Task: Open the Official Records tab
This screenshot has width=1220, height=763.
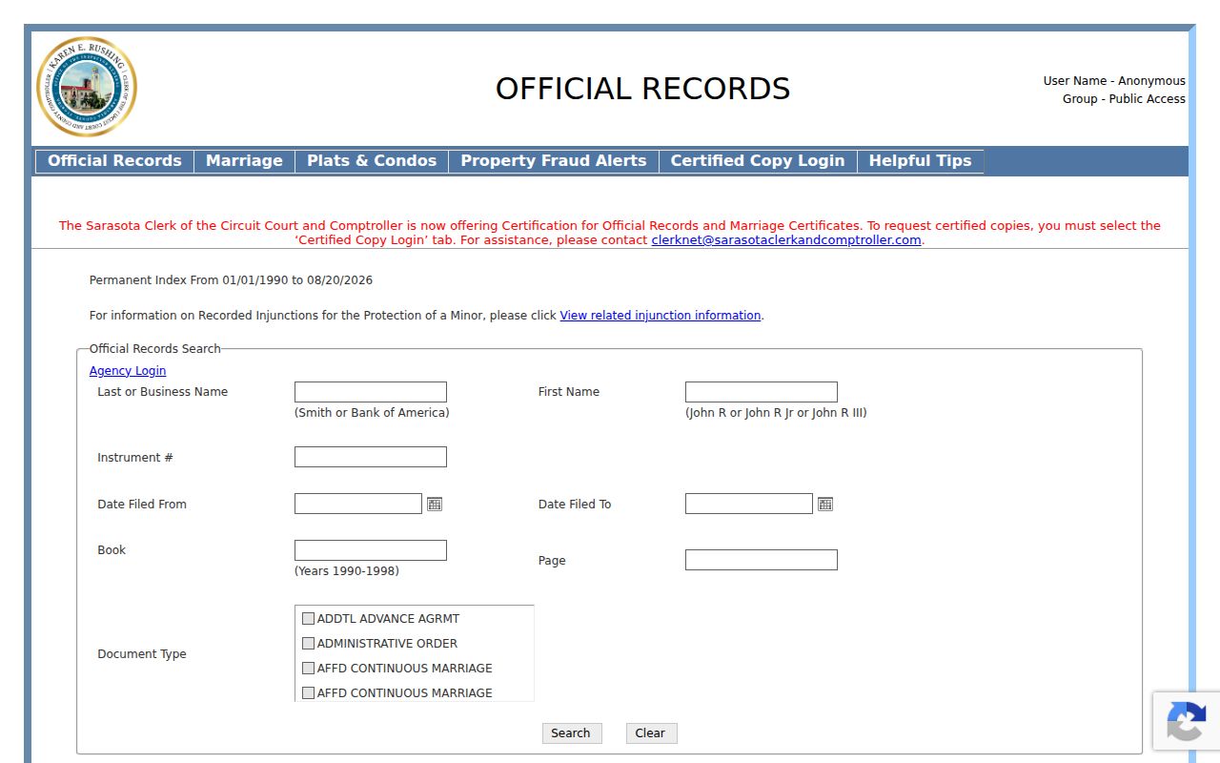Action: pos(114,161)
